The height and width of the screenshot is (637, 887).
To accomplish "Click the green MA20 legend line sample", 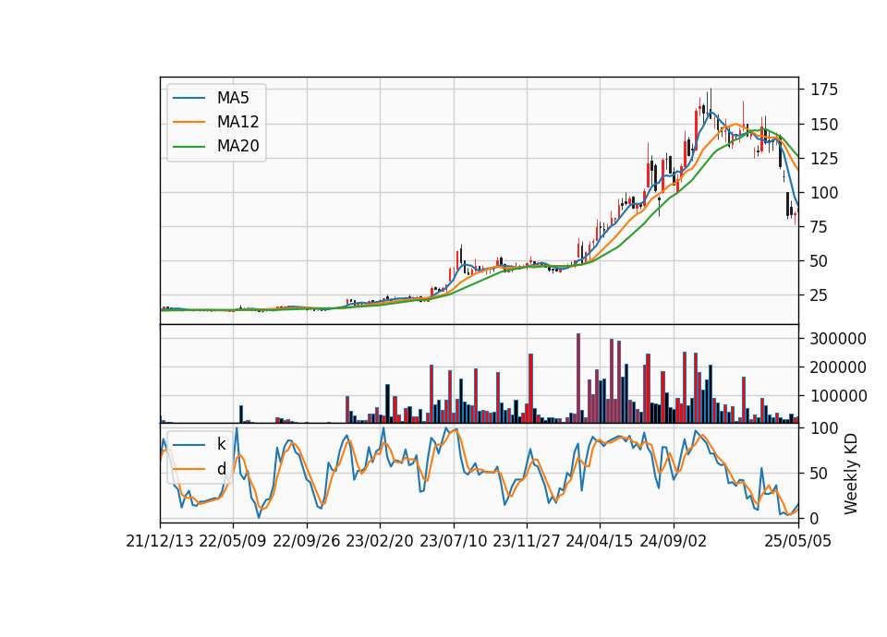I will [188, 146].
